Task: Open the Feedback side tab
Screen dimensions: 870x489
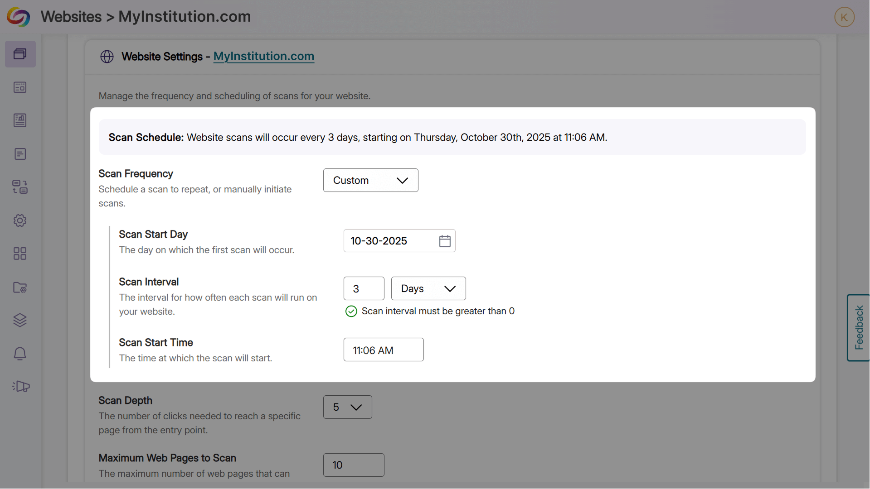Action: click(858, 327)
